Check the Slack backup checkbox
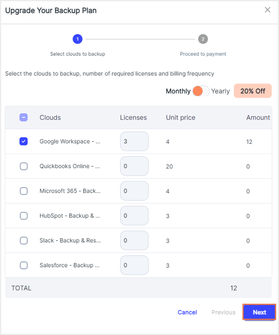Image resolution: width=279 pixels, height=335 pixels. click(x=24, y=240)
